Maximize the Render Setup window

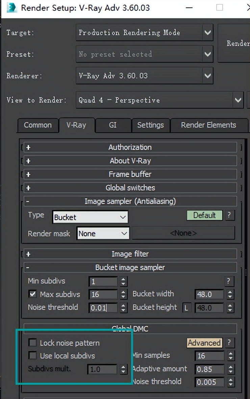click(x=220, y=8)
